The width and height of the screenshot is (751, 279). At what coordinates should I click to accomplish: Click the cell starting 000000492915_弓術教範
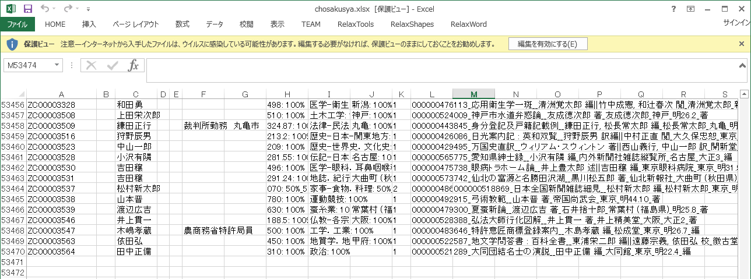pos(431,199)
